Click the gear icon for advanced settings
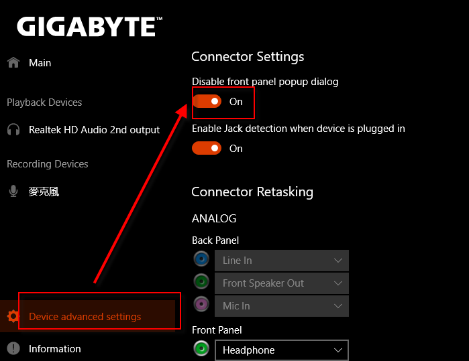 tap(13, 316)
